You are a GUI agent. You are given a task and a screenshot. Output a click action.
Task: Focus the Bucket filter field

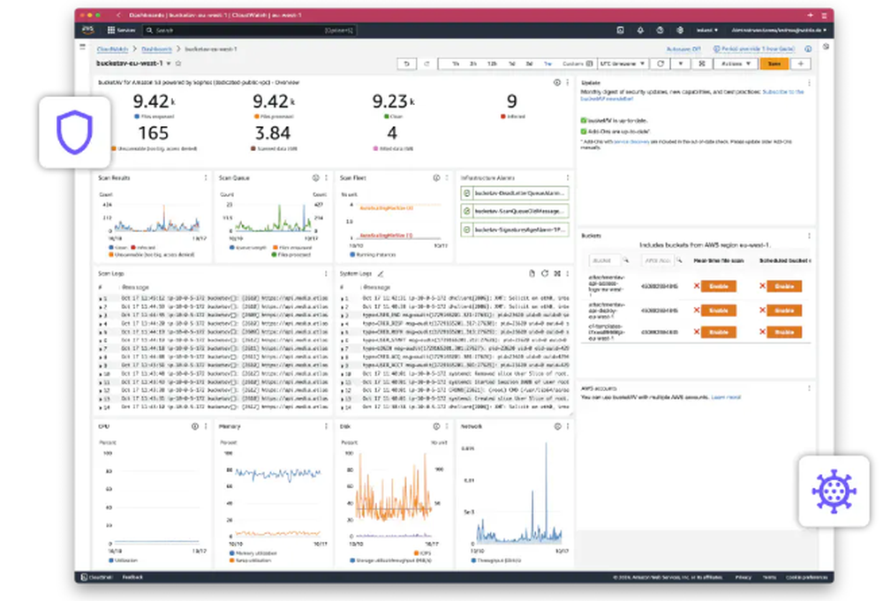(604, 260)
